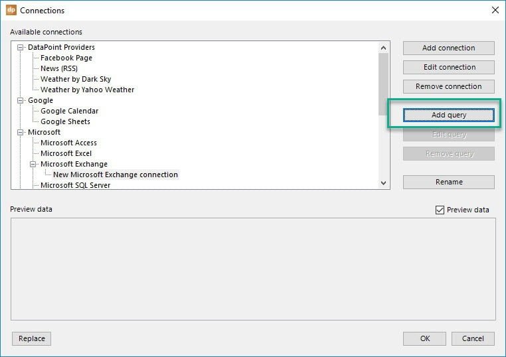506x357 pixels.
Task: Select DataPoint Providers in the tree
Action: coord(61,47)
